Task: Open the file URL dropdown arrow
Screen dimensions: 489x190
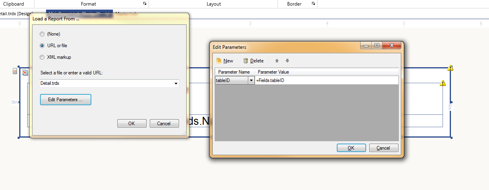Action: click(x=176, y=84)
